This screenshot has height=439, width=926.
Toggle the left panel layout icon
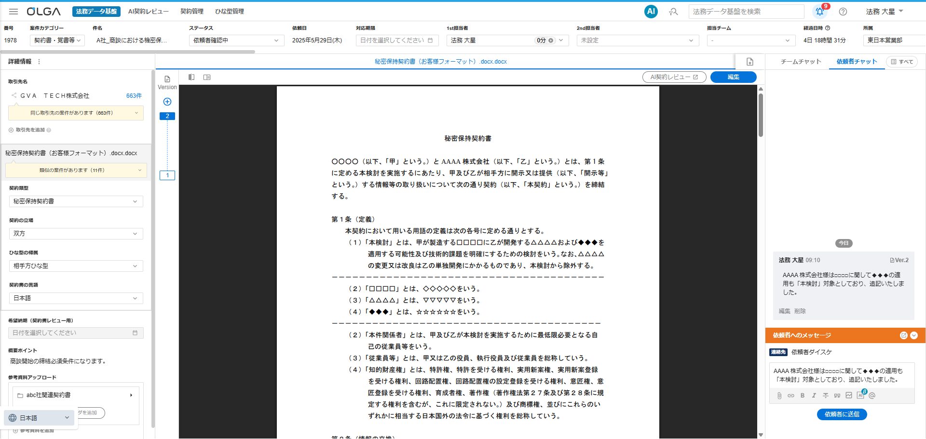click(191, 77)
